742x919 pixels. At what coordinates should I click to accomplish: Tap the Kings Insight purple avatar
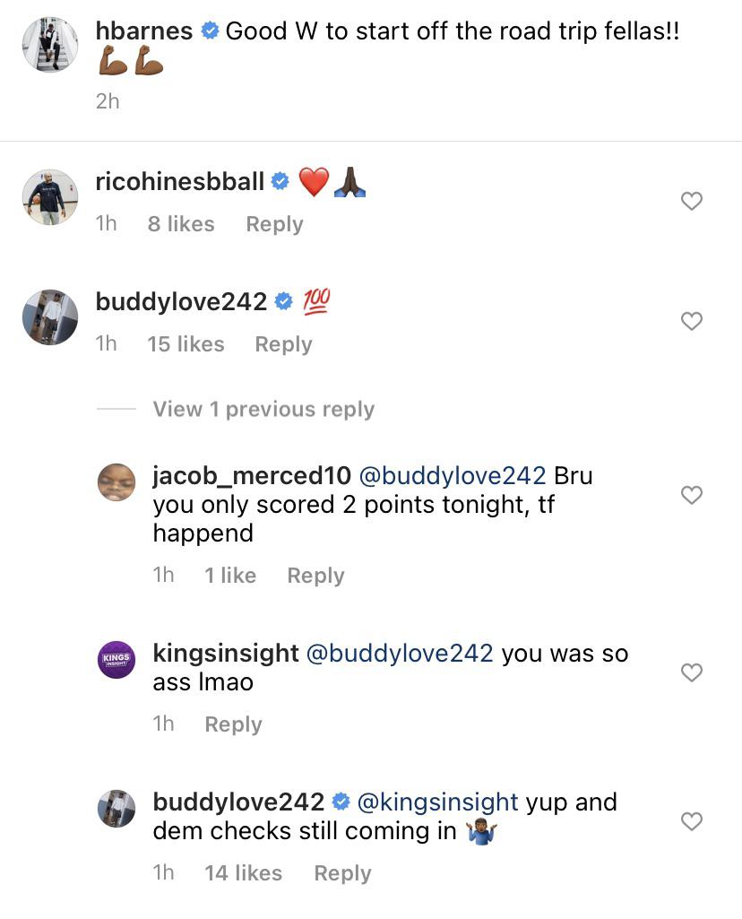coord(116,660)
